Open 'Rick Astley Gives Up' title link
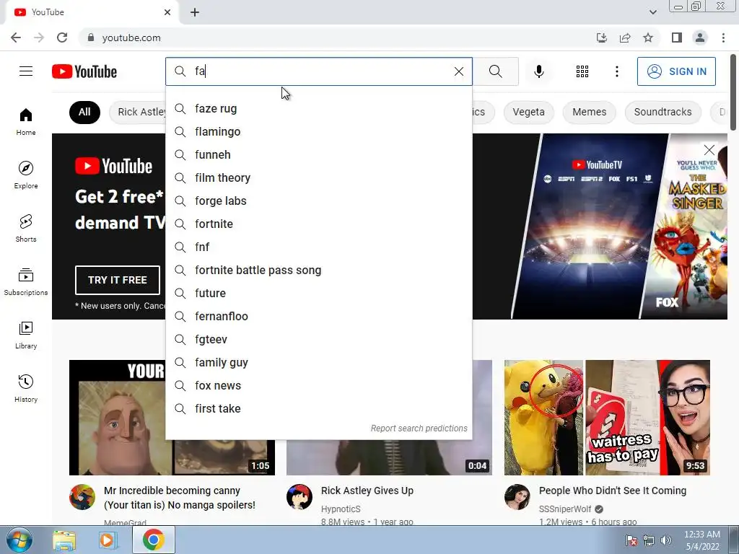 tap(367, 491)
